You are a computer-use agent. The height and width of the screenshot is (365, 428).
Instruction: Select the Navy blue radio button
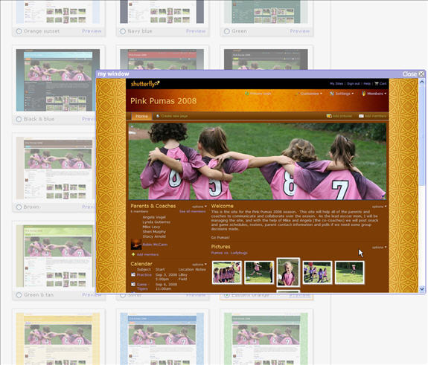click(123, 31)
